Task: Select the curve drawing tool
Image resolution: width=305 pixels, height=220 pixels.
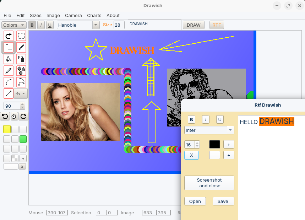Action: [x=9, y=82]
